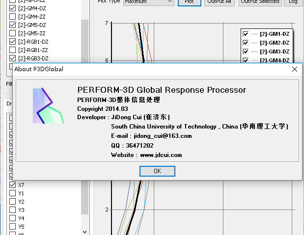Hide the [2]-GM1-DZ curve in plot legend

[246, 34]
